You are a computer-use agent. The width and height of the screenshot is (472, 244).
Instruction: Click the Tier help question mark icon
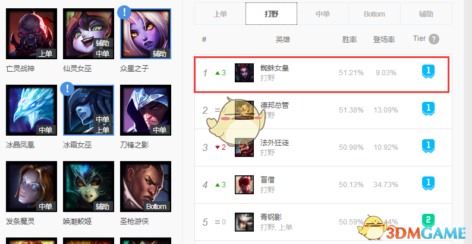433,39
